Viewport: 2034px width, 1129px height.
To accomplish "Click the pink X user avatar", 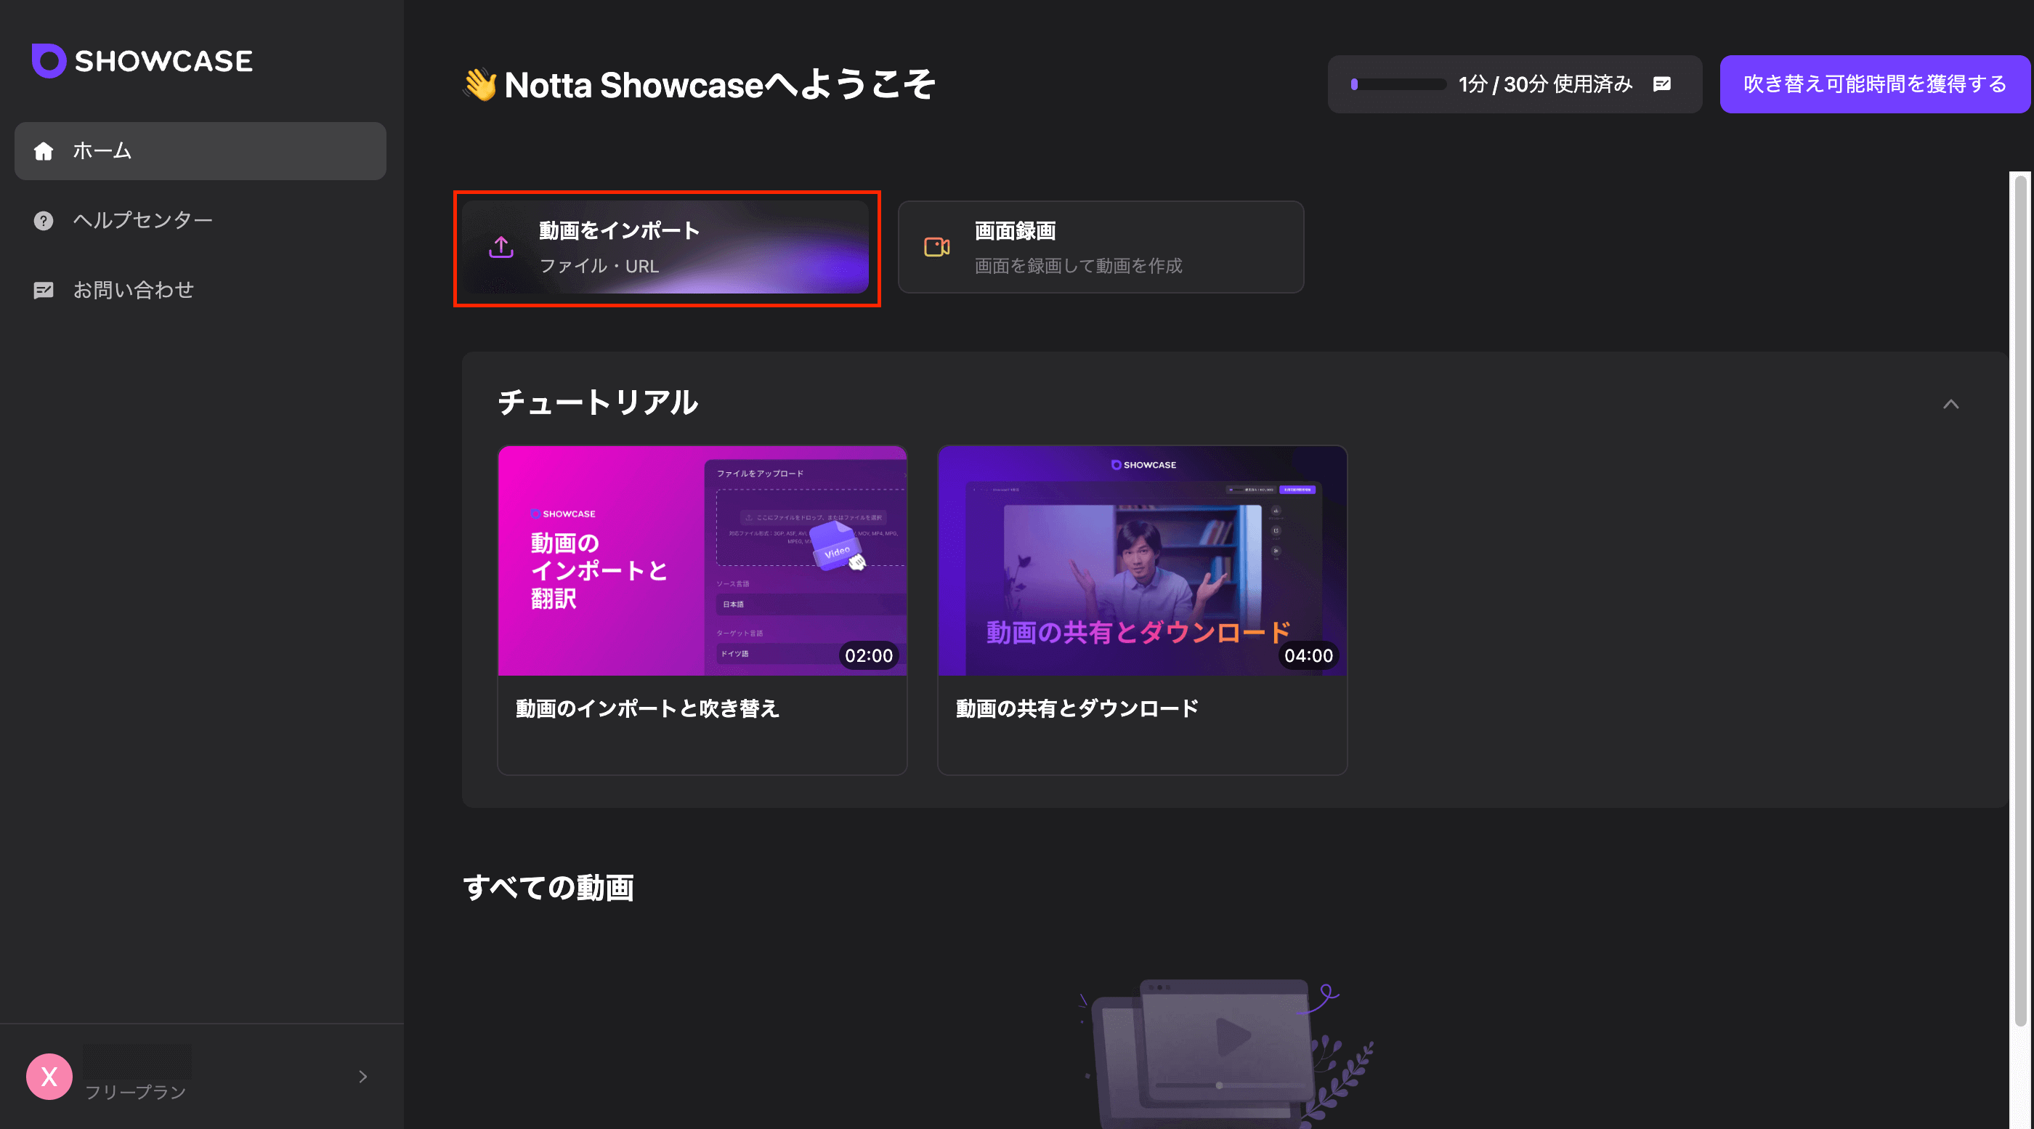I will pyautogui.click(x=49, y=1076).
